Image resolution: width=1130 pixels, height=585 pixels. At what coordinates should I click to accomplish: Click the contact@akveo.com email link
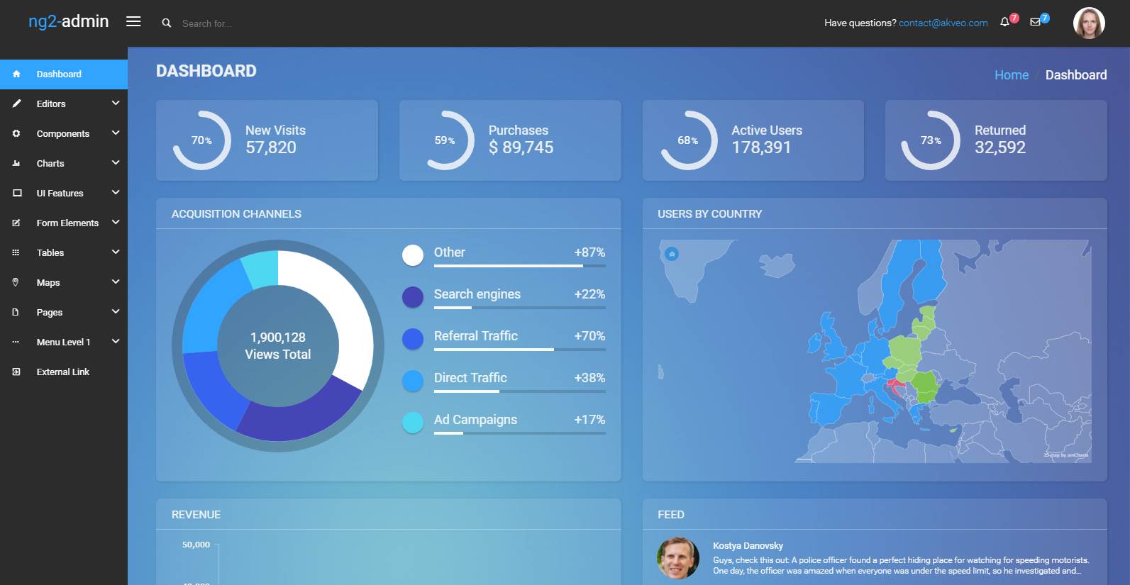(x=943, y=23)
